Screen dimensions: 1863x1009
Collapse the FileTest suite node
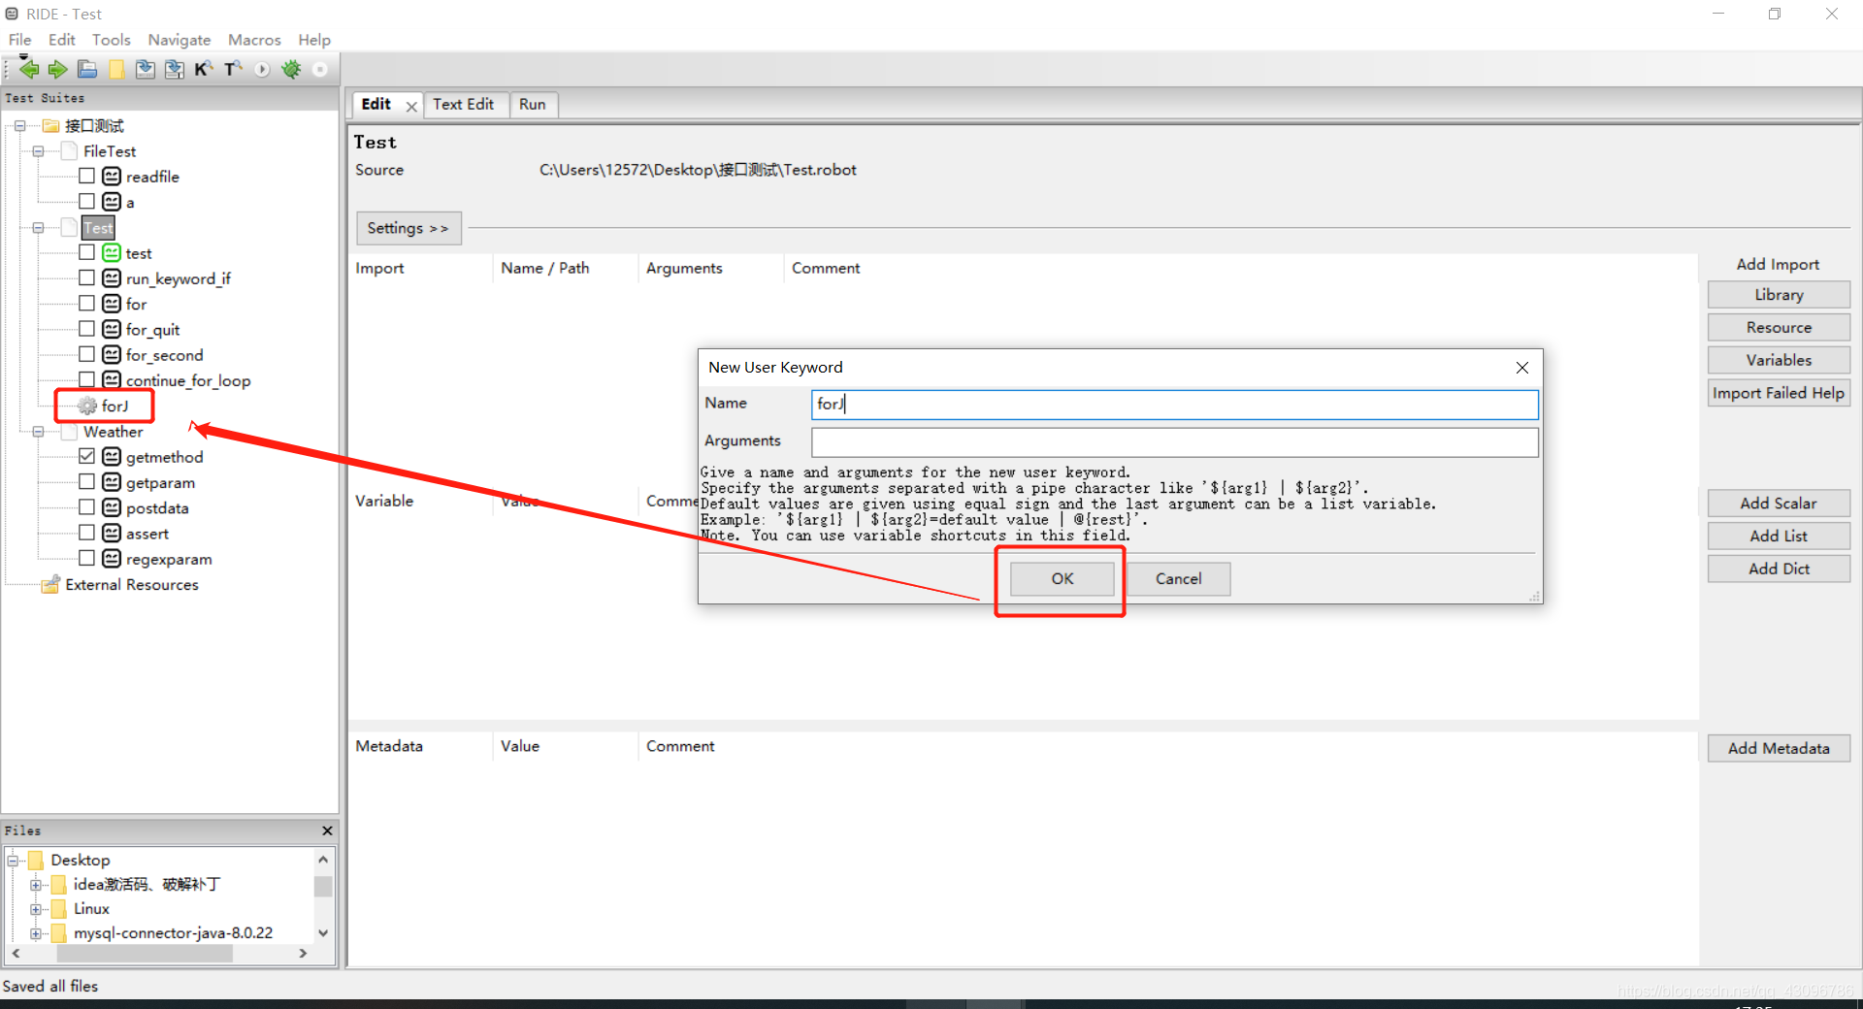coord(38,150)
